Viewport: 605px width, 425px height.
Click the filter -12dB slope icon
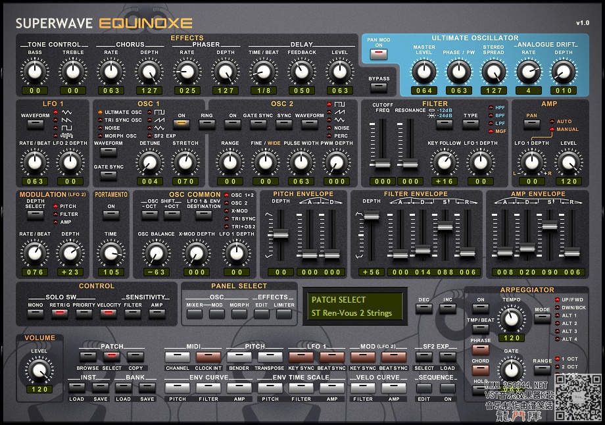point(432,110)
